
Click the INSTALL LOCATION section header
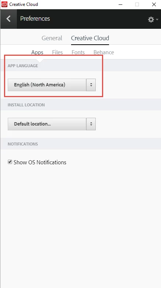click(26, 105)
